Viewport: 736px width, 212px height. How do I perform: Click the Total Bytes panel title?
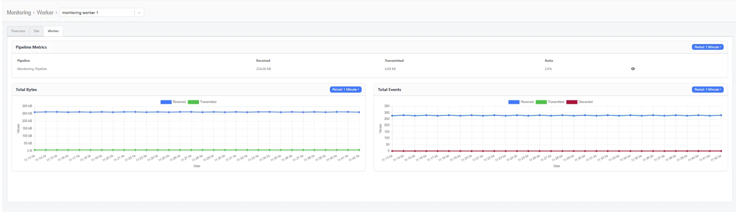(x=26, y=90)
